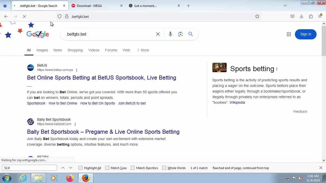Submit search with magnifier icon
The width and height of the screenshot is (326, 183).
(191, 34)
